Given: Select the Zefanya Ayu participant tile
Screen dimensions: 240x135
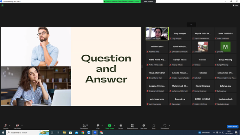Looking at the screenshot, I should 225,86.
